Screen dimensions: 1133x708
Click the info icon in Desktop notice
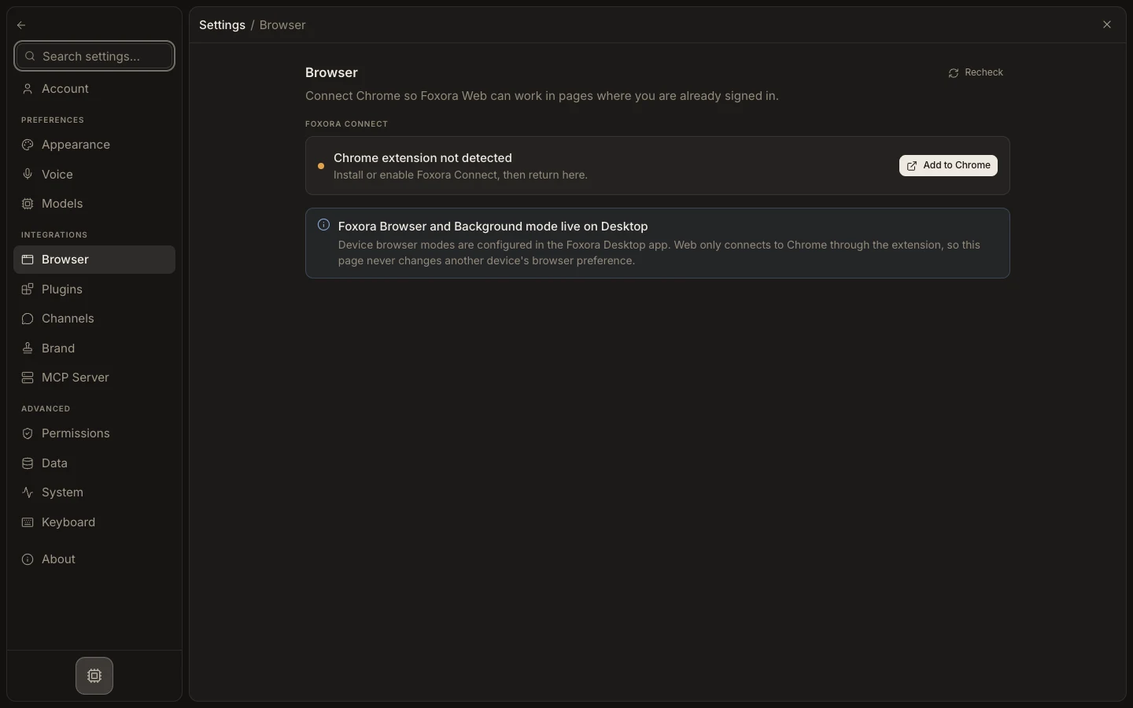pos(323,225)
